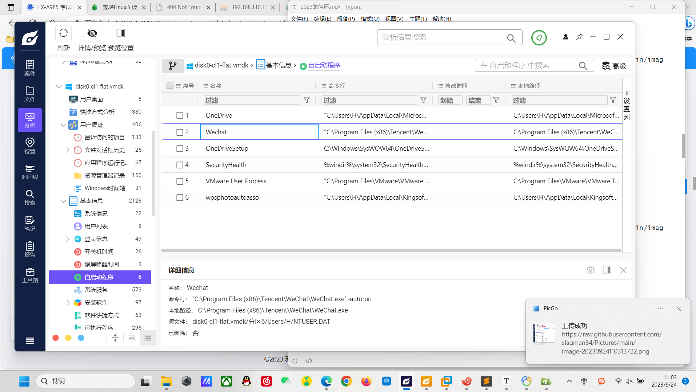Open 工具箱 in the left sidebar

point(30,275)
